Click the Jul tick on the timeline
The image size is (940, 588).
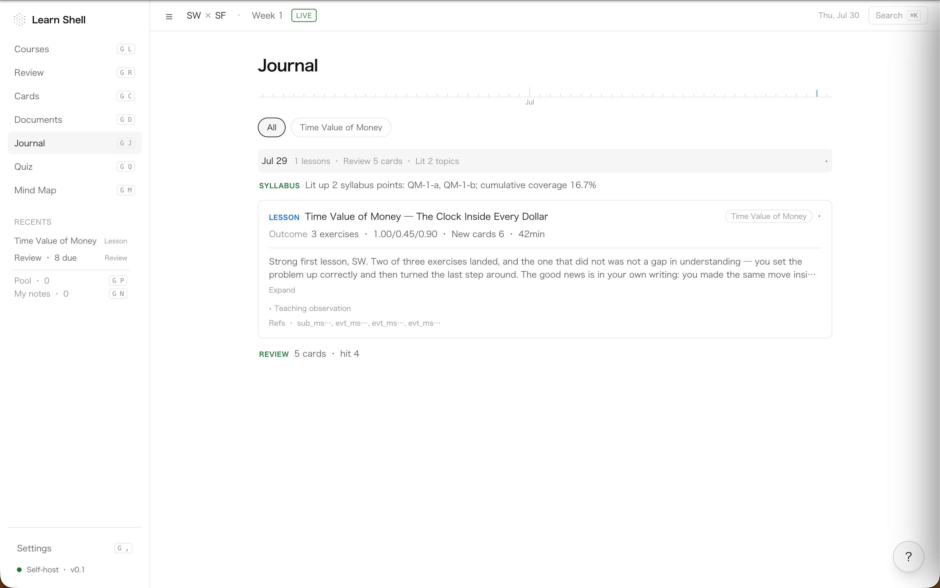coord(529,92)
